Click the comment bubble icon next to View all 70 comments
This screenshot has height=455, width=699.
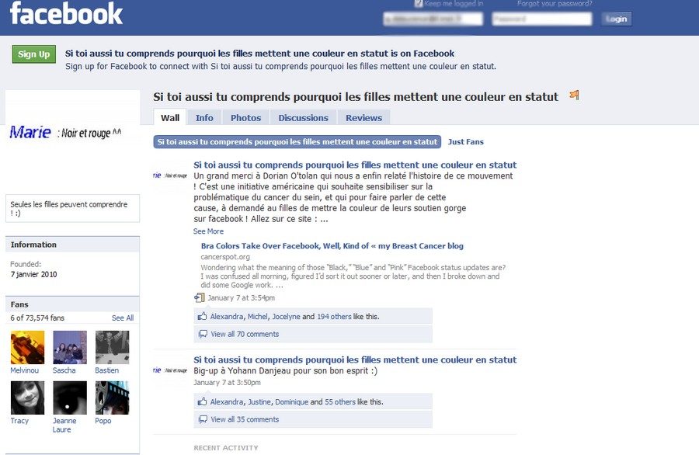coord(203,334)
